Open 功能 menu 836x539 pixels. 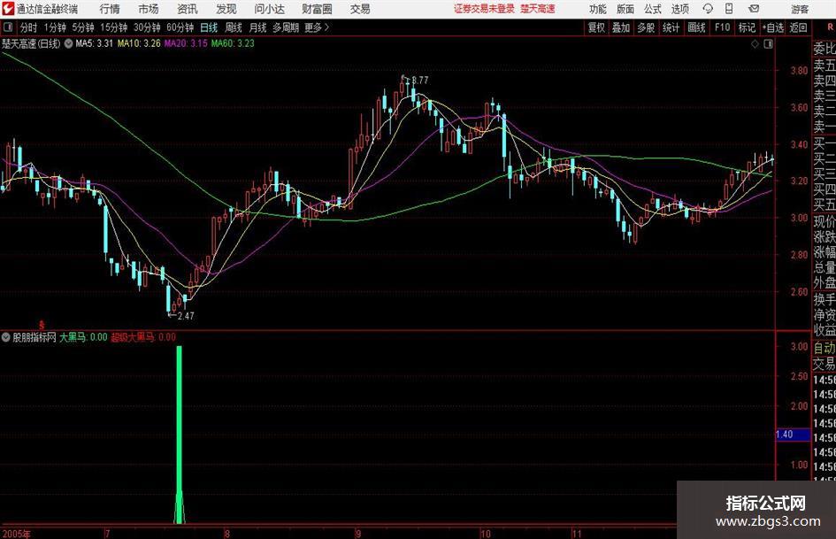click(x=598, y=9)
